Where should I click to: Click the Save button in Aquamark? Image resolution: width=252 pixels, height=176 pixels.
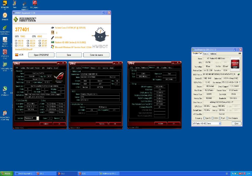(69, 55)
